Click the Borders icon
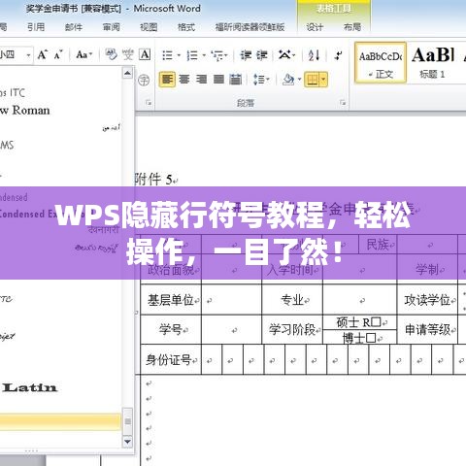The width and height of the screenshot is (466, 466). pyautogui.click(x=313, y=80)
